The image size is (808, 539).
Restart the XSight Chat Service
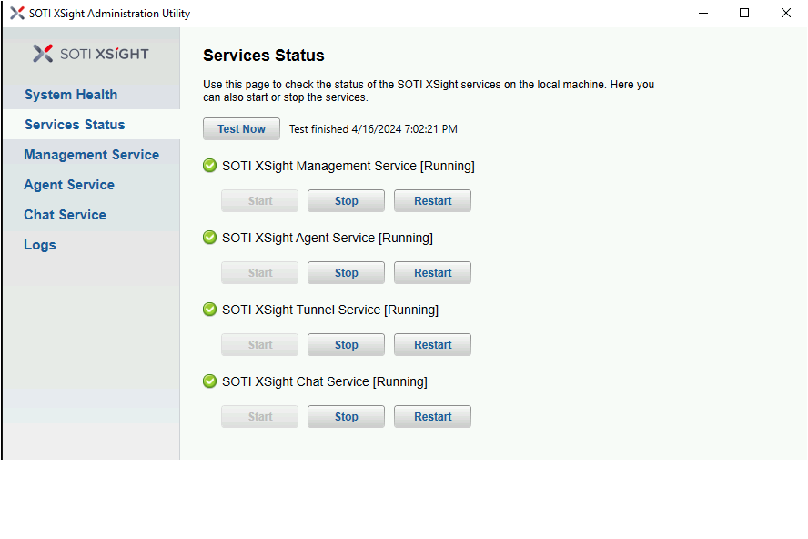[x=432, y=417]
